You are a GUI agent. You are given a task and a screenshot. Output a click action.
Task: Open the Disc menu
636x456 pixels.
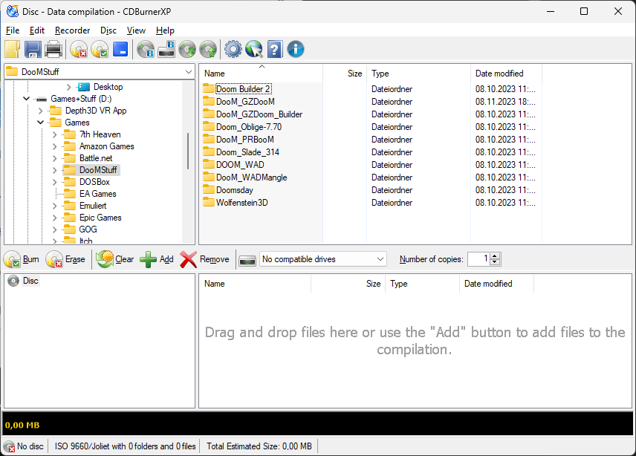click(108, 30)
